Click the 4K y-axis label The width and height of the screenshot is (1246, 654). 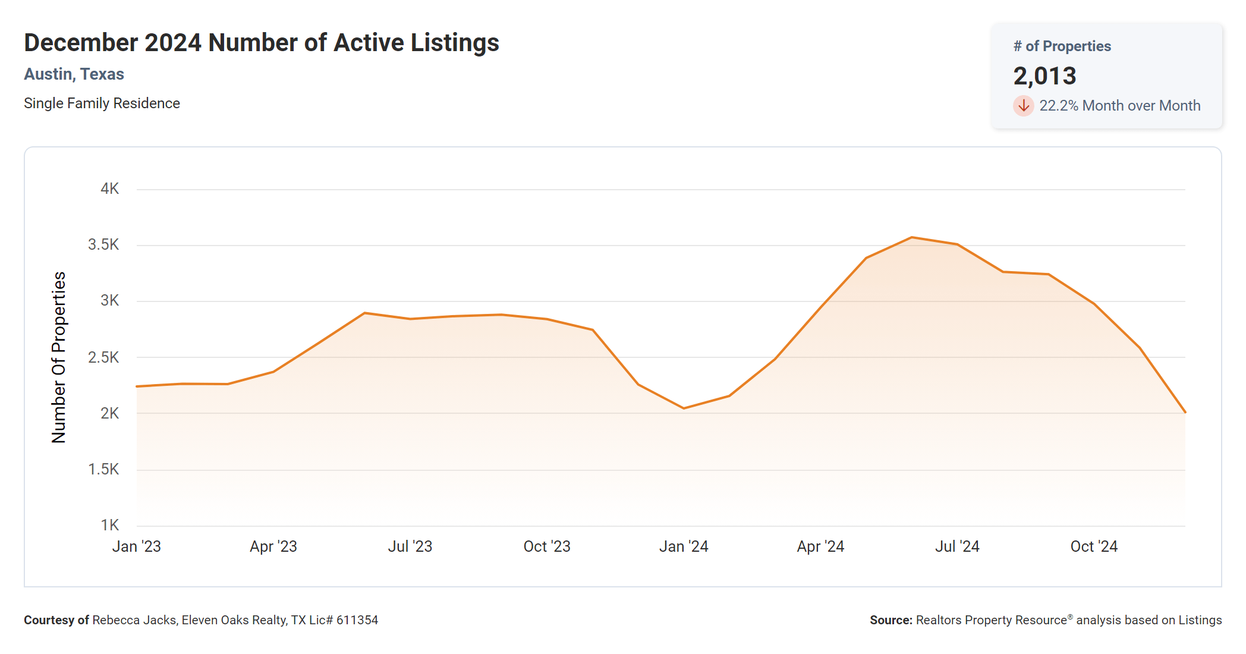point(110,189)
